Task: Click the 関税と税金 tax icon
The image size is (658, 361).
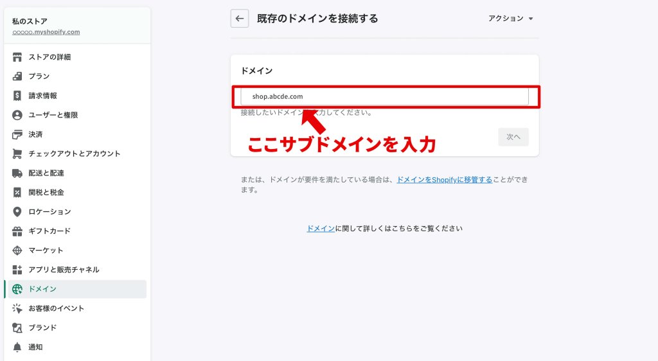Action: (x=17, y=193)
